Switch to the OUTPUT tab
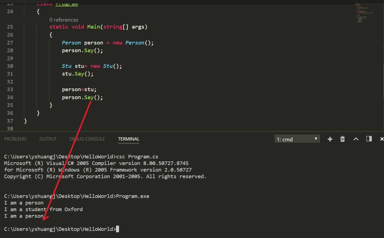Screen dimensions: 384x238 [x=48, y=139]
